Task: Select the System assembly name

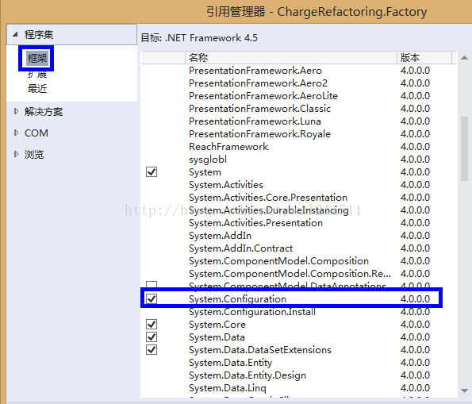Action: point(205,172)
